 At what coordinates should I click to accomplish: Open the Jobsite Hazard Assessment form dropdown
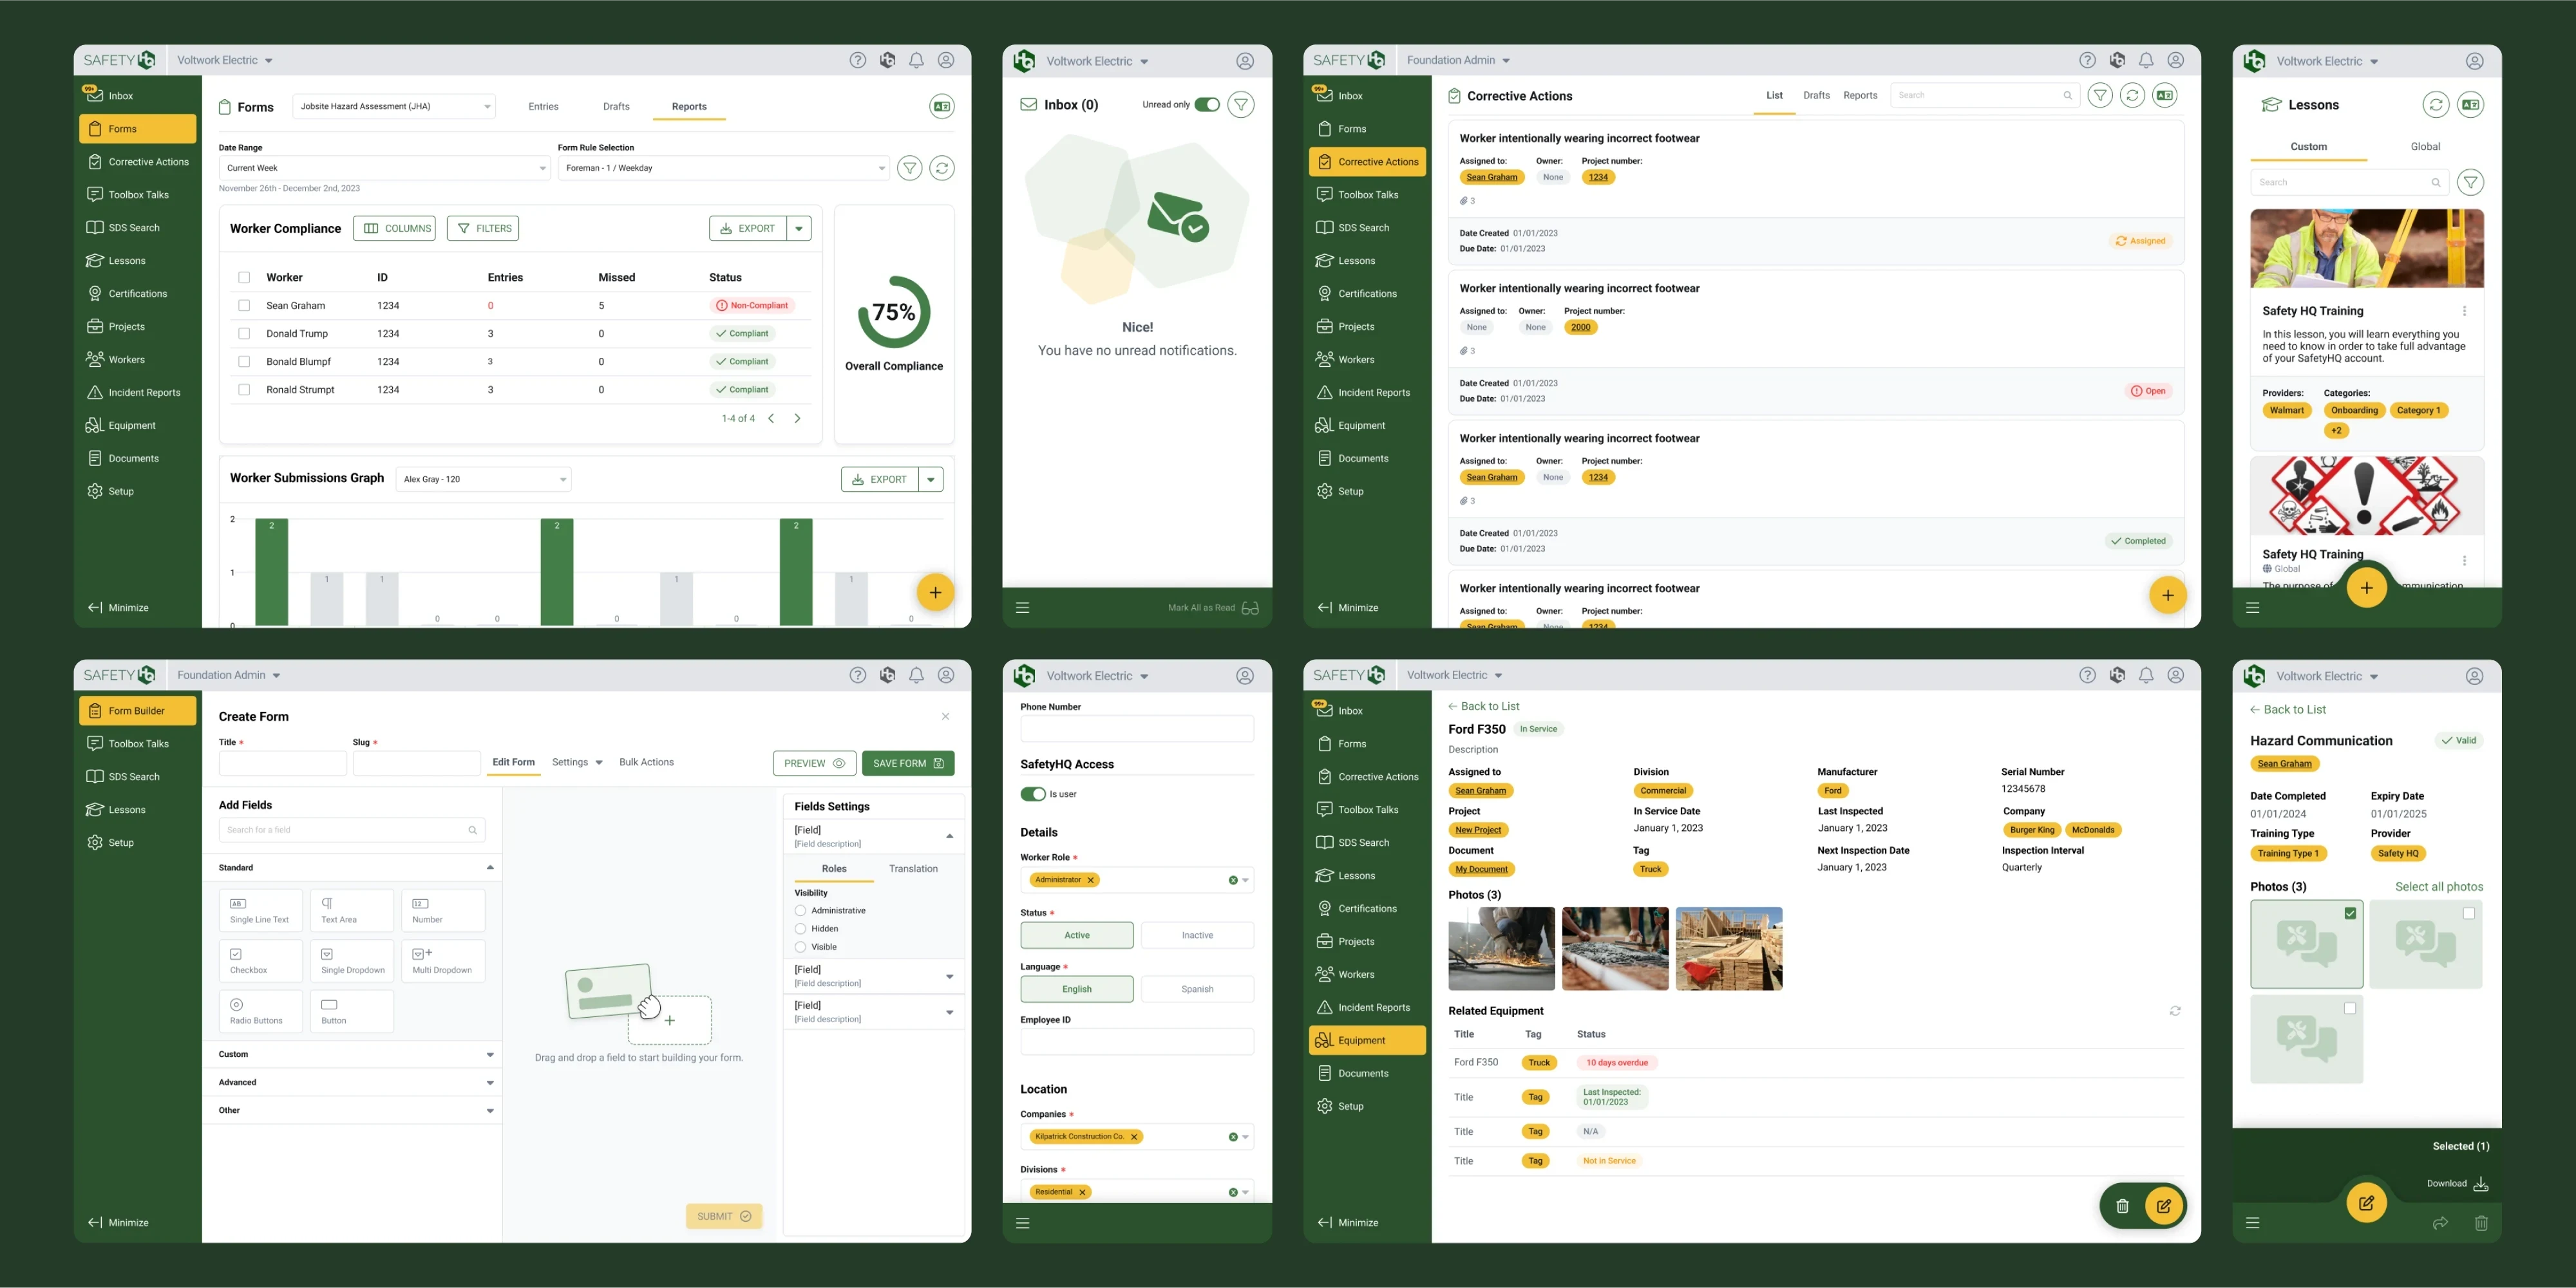394,107
